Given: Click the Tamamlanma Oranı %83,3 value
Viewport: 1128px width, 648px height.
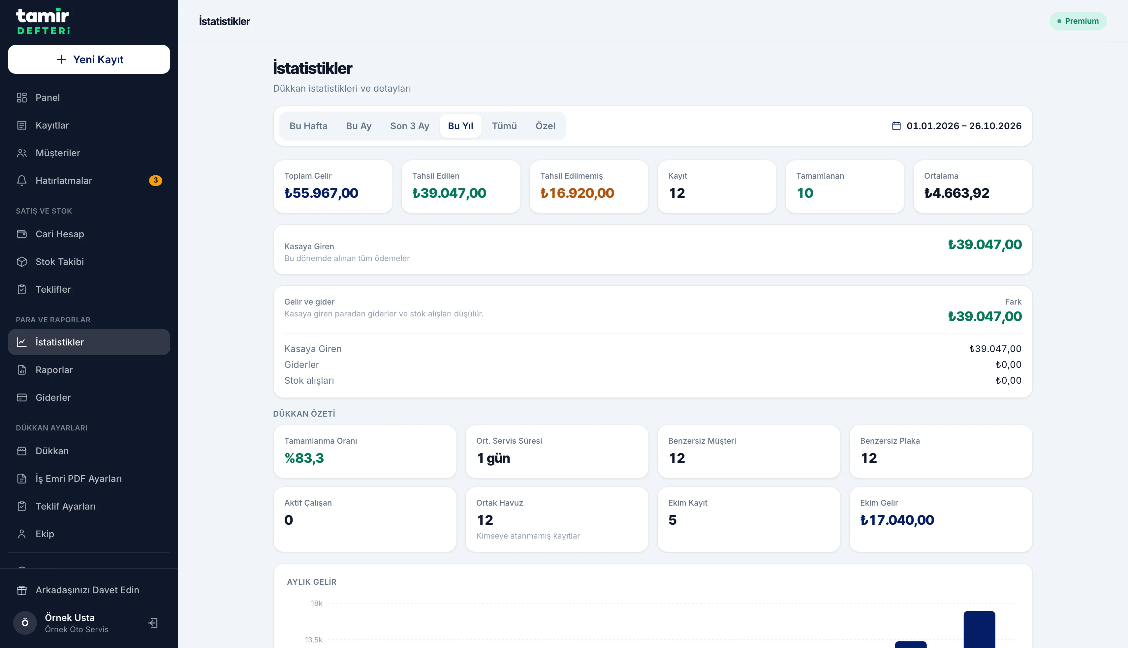Looking at the screenshot, I should 304,458.
